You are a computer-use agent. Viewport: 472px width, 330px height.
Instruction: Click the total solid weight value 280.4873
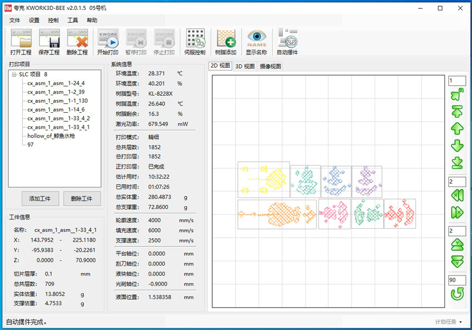(x=160, y=197)
